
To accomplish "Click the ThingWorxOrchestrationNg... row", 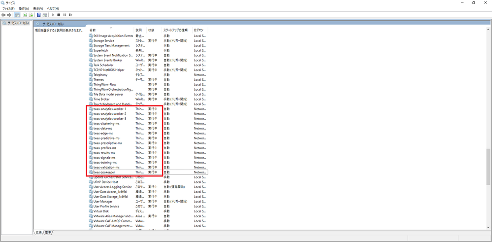I will click(148, 89).
